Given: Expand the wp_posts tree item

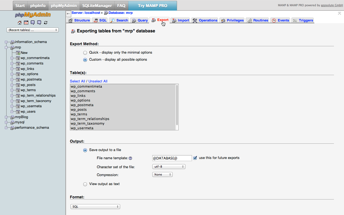Looking at the screenshot, I should click(x=11, y=85).
